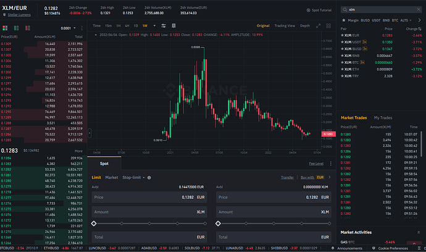
Task: Toggle favorite star for XLM/BTC pair
Action: point(342,62)
